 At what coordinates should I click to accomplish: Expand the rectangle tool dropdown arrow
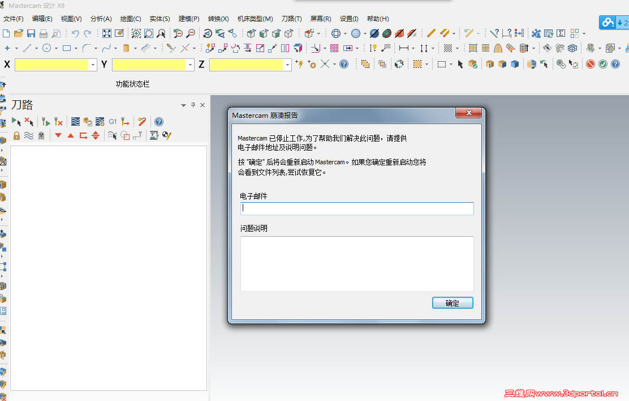(76, 49)
